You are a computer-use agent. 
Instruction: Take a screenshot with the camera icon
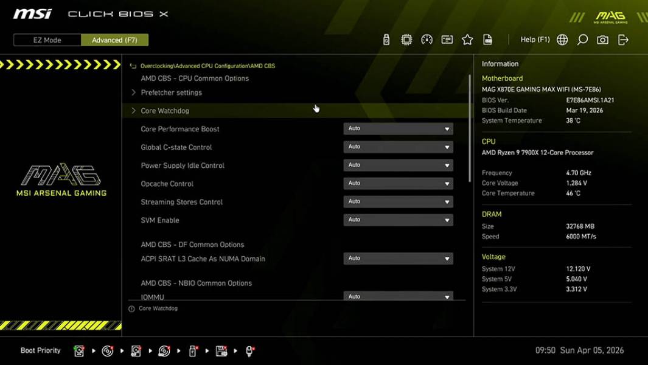click(602, 39)
